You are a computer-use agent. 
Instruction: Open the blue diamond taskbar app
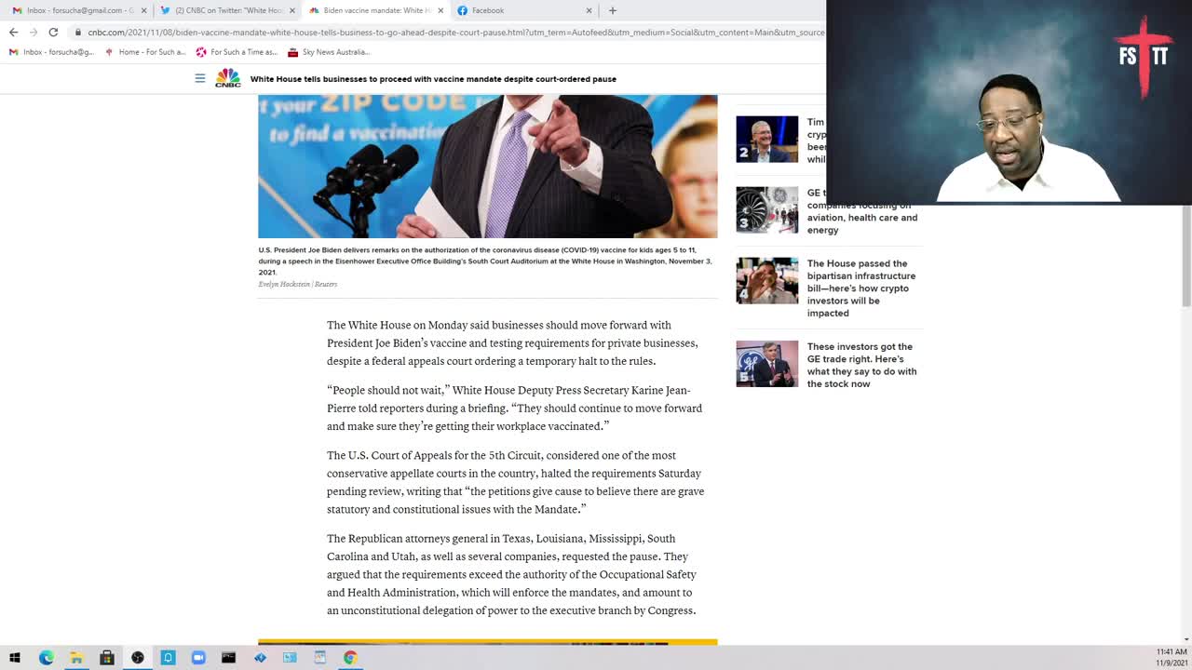pos(260,658)
